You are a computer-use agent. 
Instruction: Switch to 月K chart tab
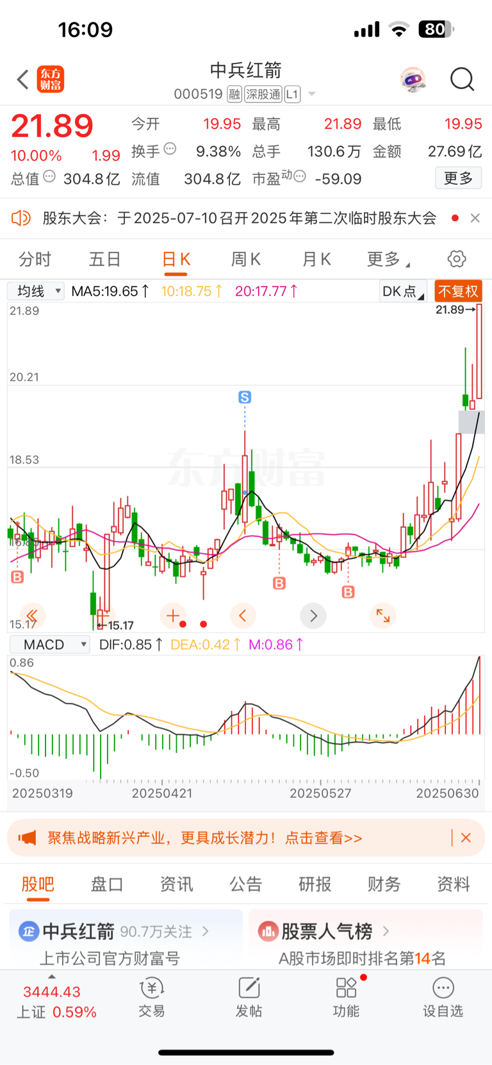(x=316, y=260)
